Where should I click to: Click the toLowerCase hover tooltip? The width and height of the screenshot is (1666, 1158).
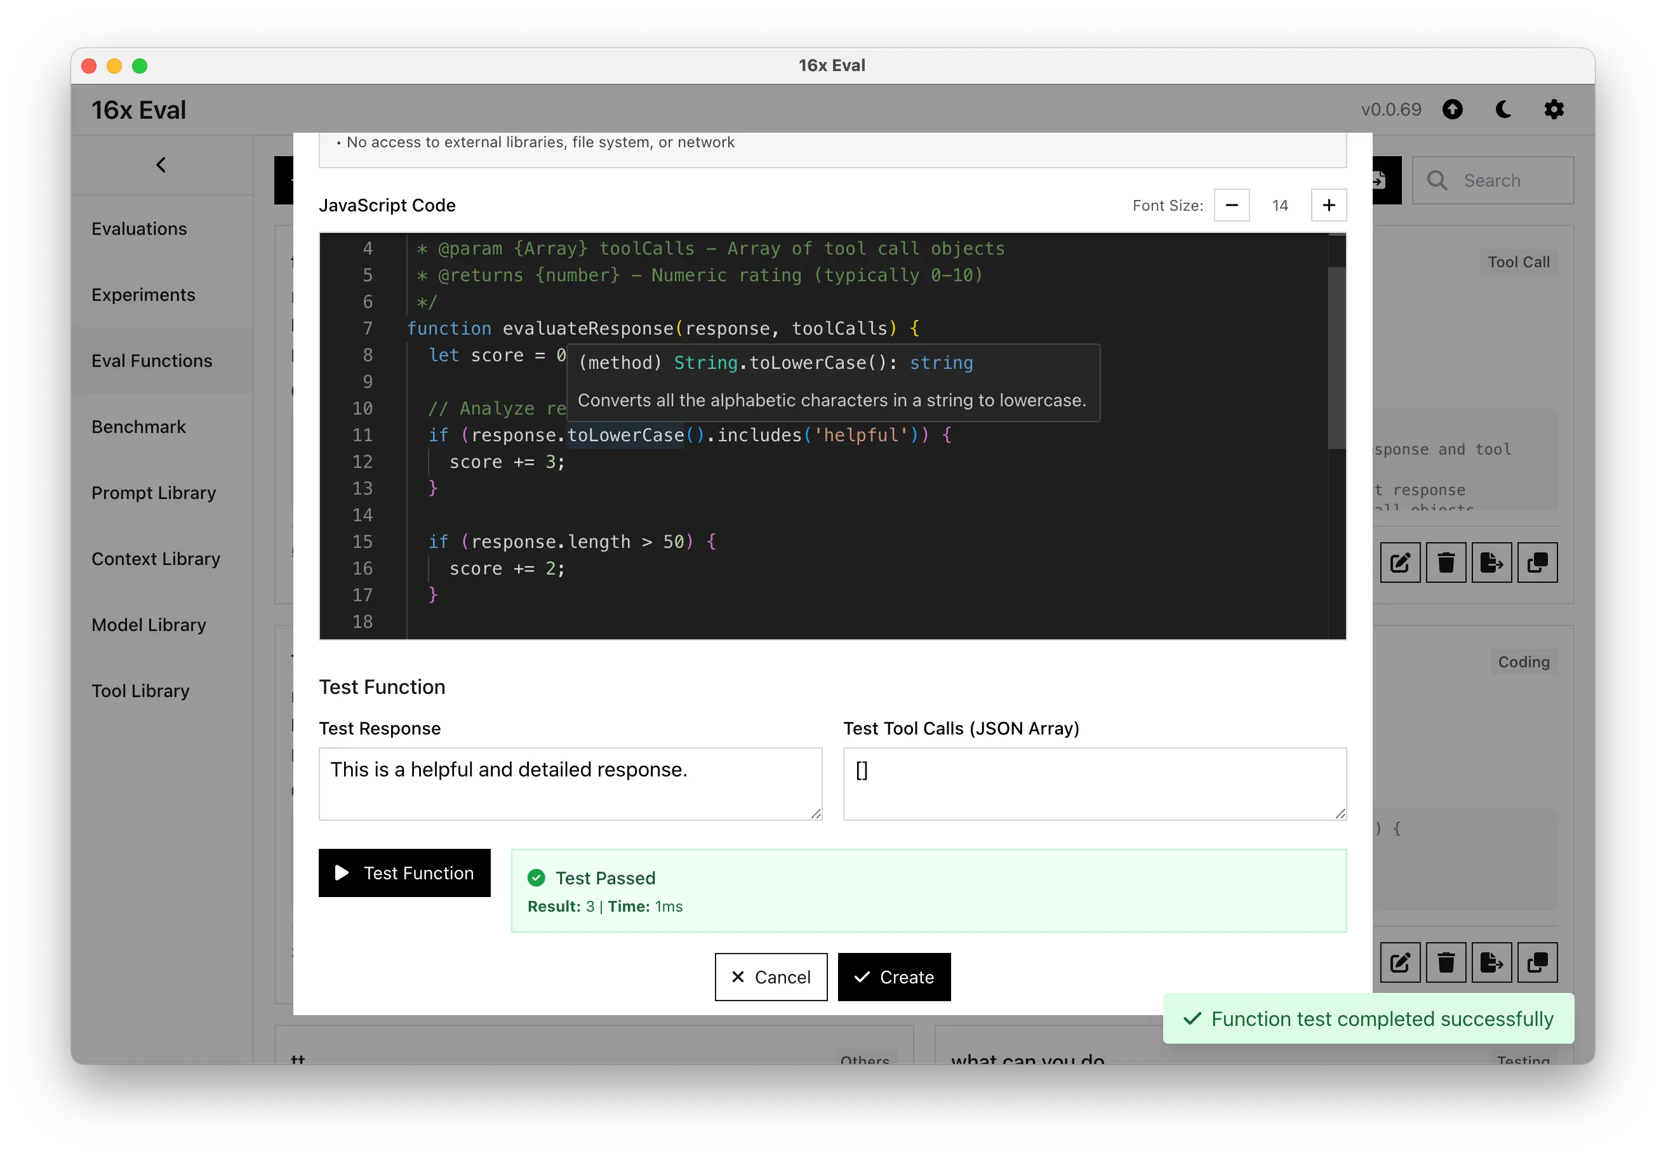[833, 382]
